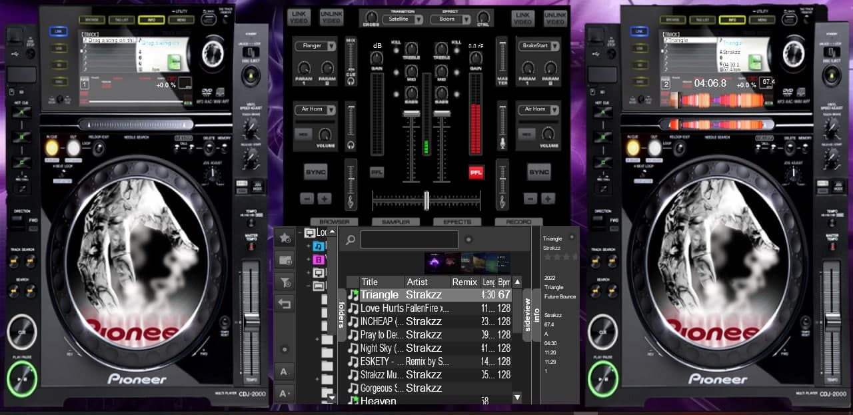Viewport: 853px width, 415px height.
Task: Switch to the SAMPLER tab
Action: point(395,222)
